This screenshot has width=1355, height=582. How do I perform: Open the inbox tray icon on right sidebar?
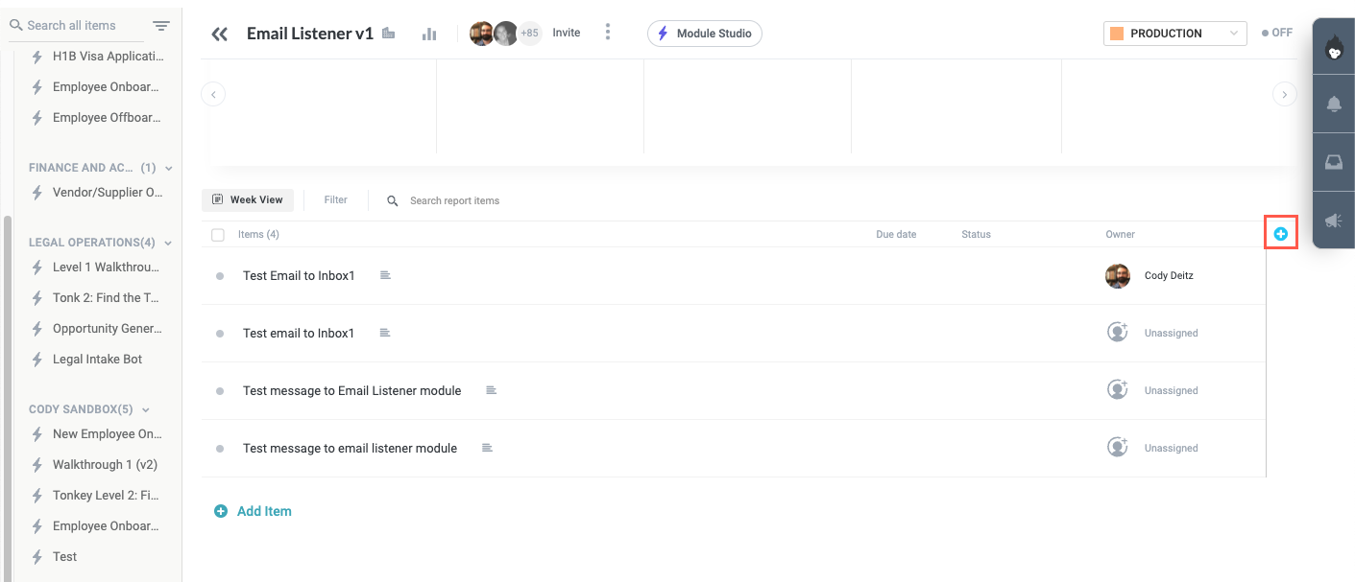pyautogui.click(x=1333, y=161)
